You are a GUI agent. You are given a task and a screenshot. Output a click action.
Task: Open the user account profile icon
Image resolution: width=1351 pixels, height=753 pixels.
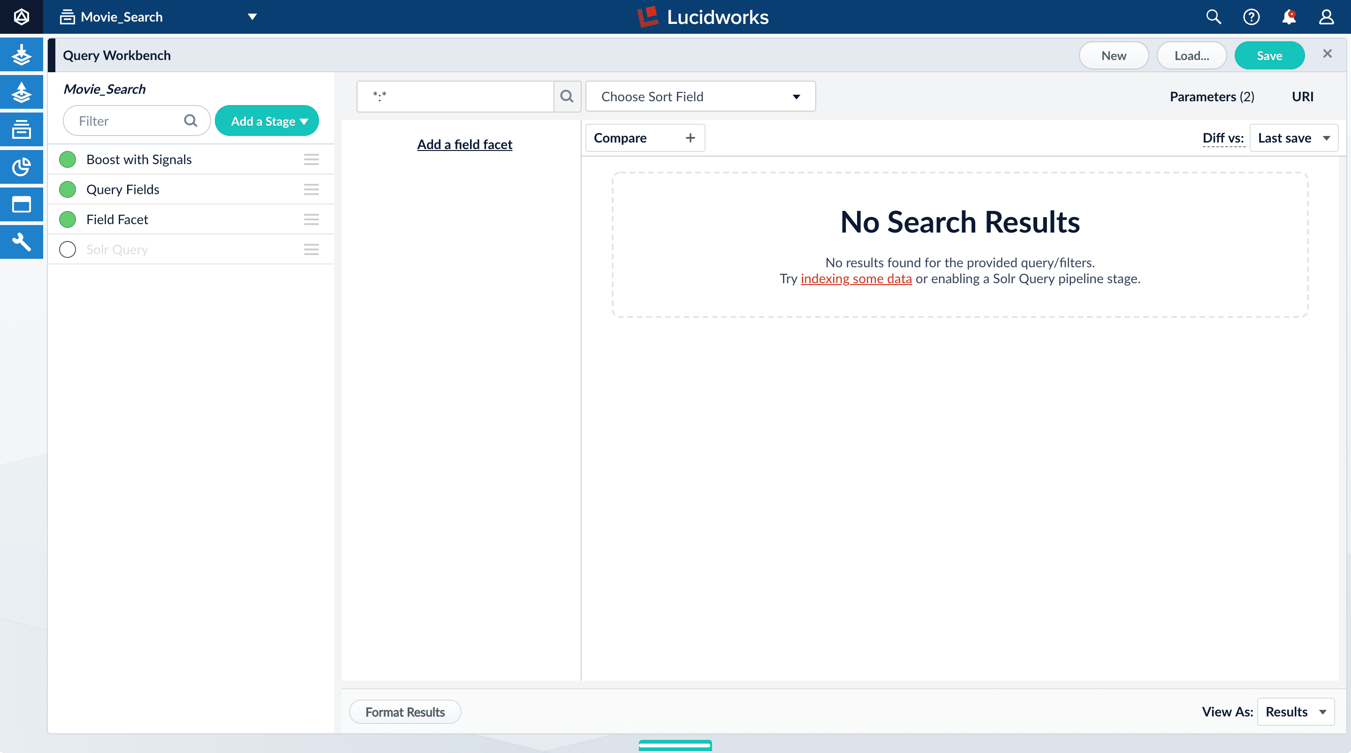pos(1326,17)
